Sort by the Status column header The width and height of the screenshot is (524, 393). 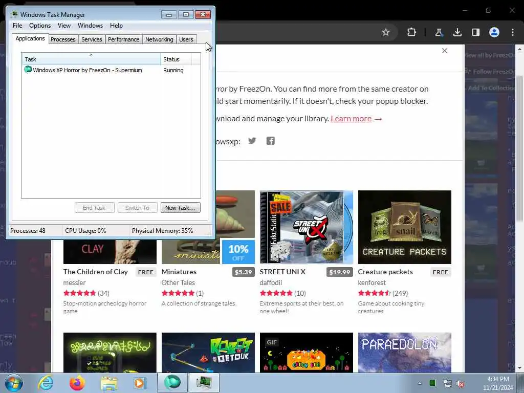[x=176, y=59]
